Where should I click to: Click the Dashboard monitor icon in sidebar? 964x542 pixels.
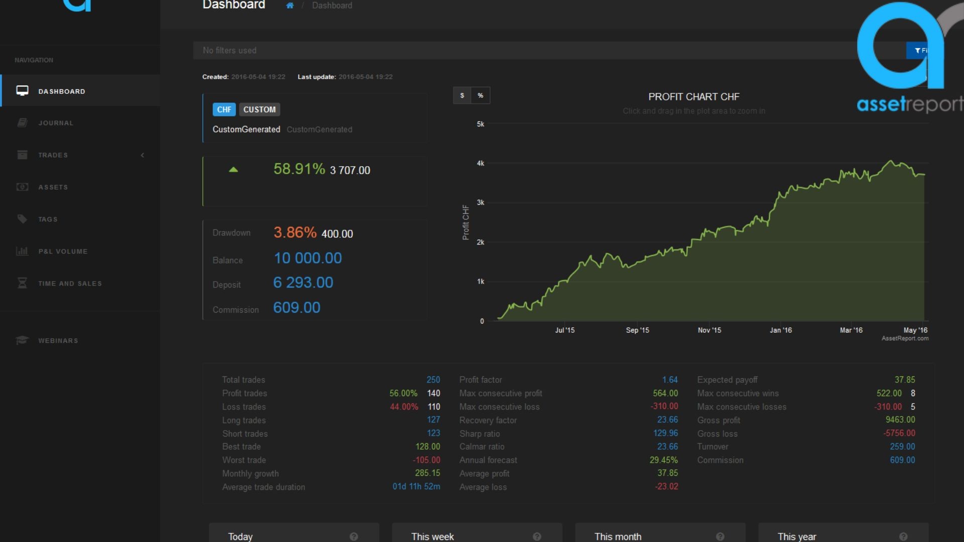coord(22,91)
